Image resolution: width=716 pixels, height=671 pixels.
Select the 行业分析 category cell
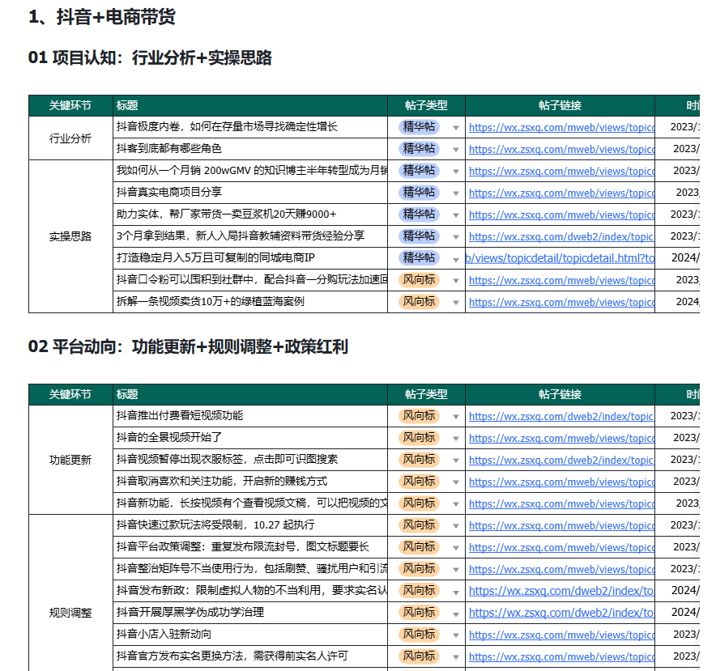point(70,138)
